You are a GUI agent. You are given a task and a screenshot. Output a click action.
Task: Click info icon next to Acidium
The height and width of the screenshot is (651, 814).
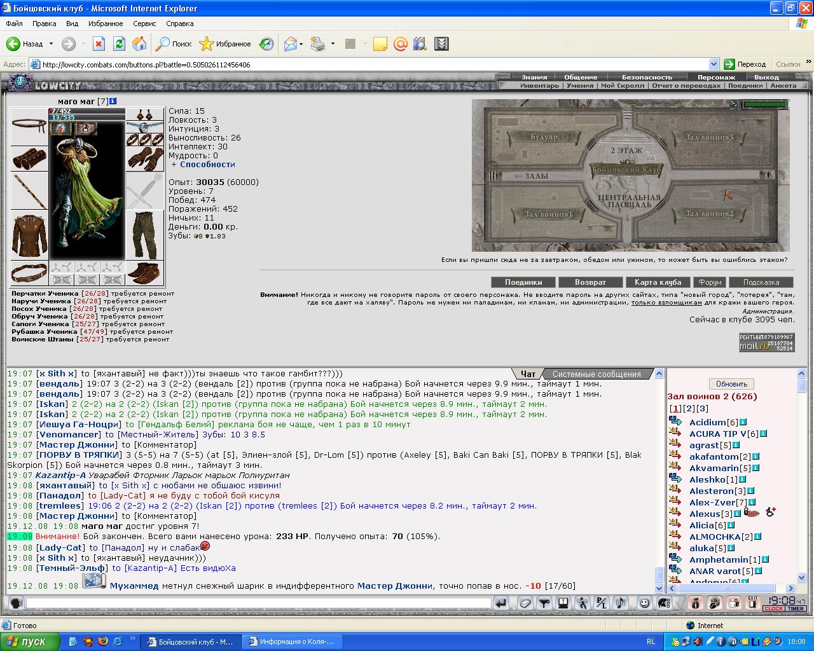coord(743,422)
